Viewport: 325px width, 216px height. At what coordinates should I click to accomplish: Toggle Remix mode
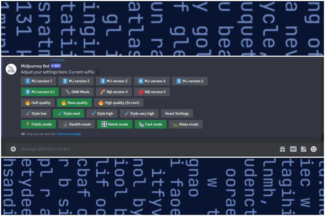[115, 124]
